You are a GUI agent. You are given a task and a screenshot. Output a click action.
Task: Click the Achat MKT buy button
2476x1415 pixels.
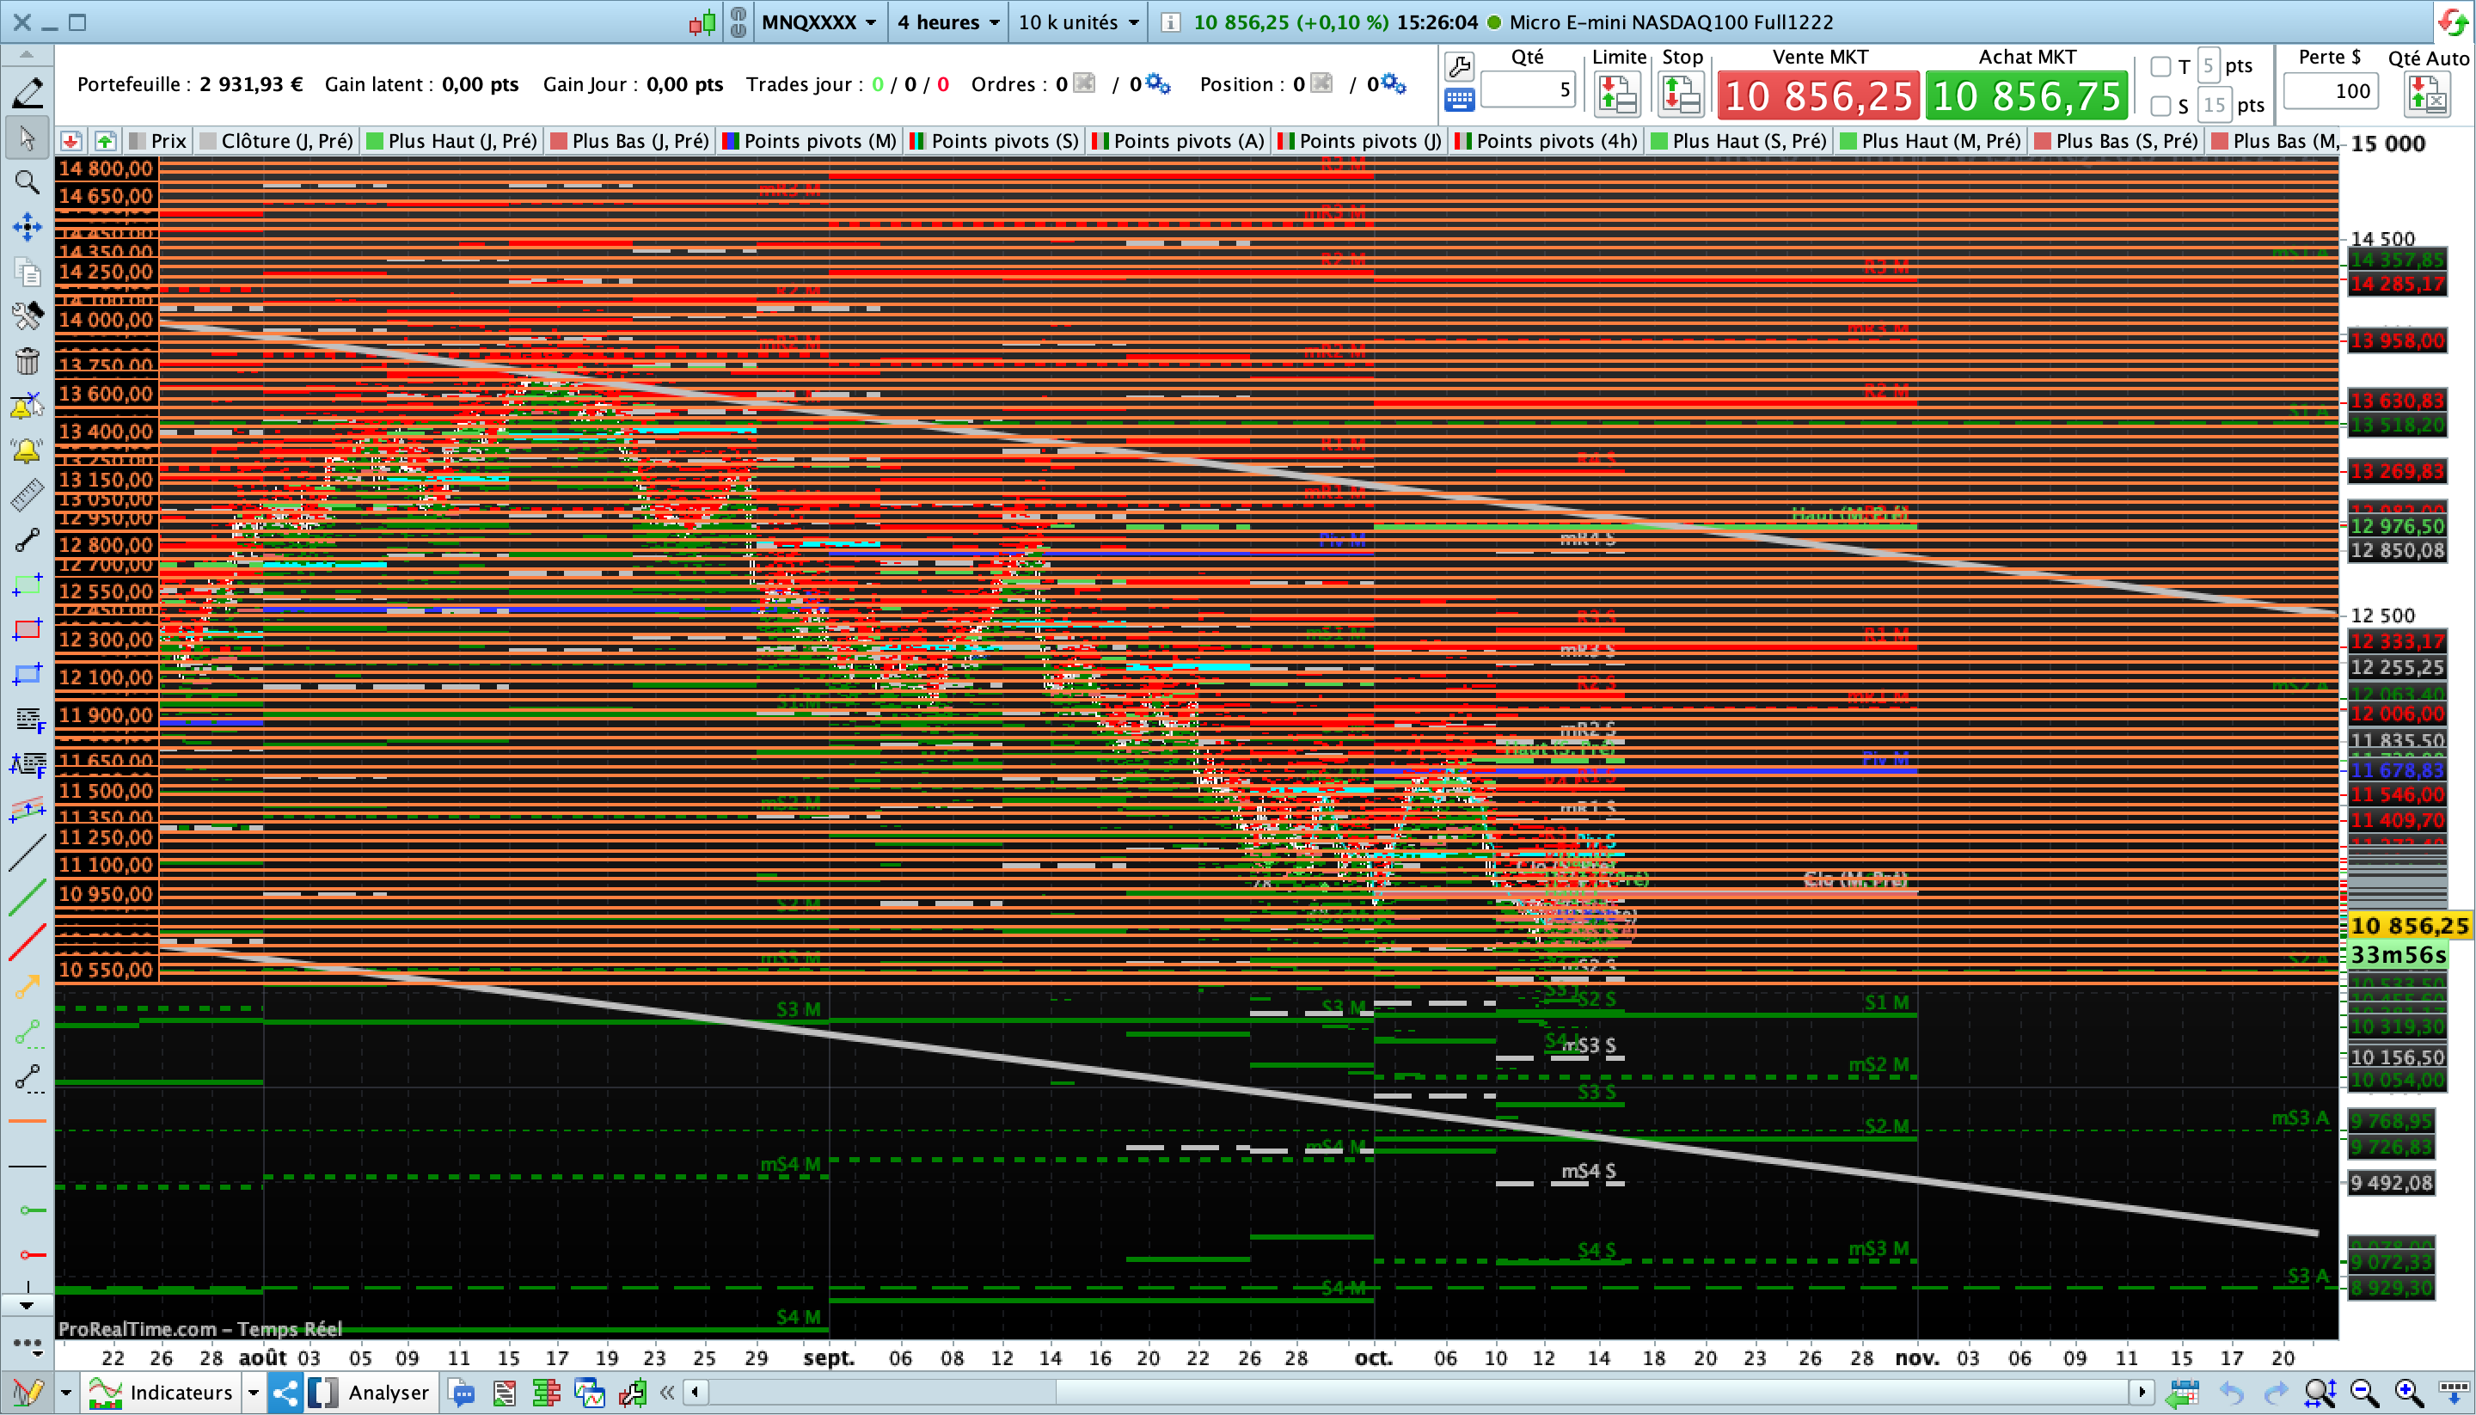[2026, 95]
